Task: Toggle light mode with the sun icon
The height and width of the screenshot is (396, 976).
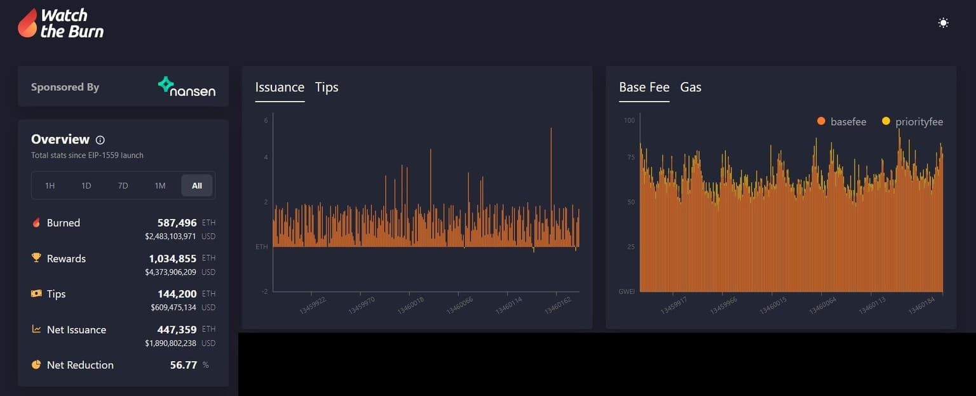Action: pyautogui.click(x=943, y=23)
